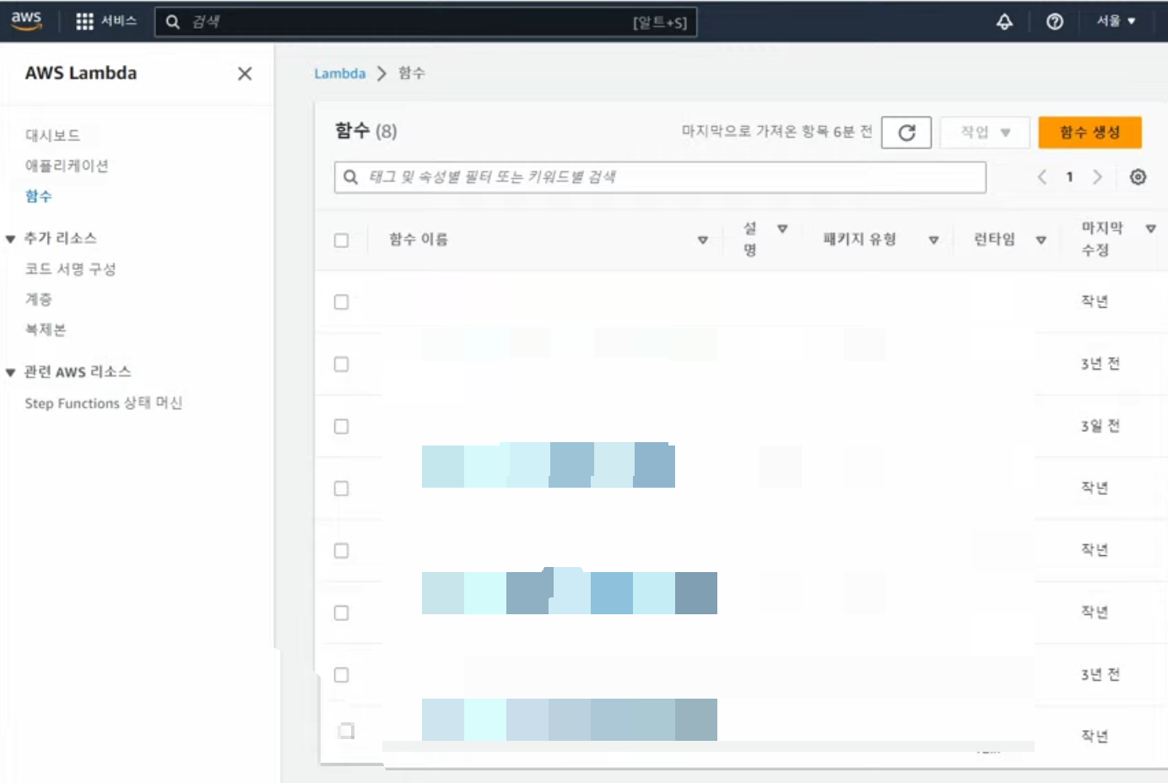Focus the top AWS search field
This screenshot has width=1168, height=783.
pyautogui.click(x=426, y=22)
